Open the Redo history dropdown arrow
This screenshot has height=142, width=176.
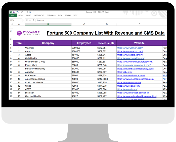pyautogui.click(x=24, y=12)
